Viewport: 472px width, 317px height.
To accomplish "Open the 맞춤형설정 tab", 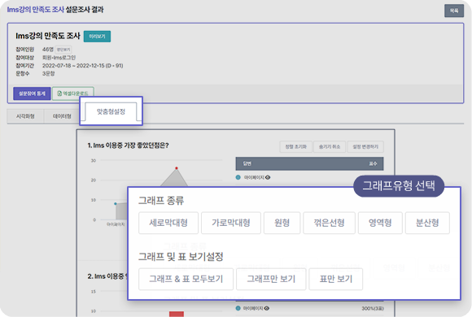I will coord(111,111).
